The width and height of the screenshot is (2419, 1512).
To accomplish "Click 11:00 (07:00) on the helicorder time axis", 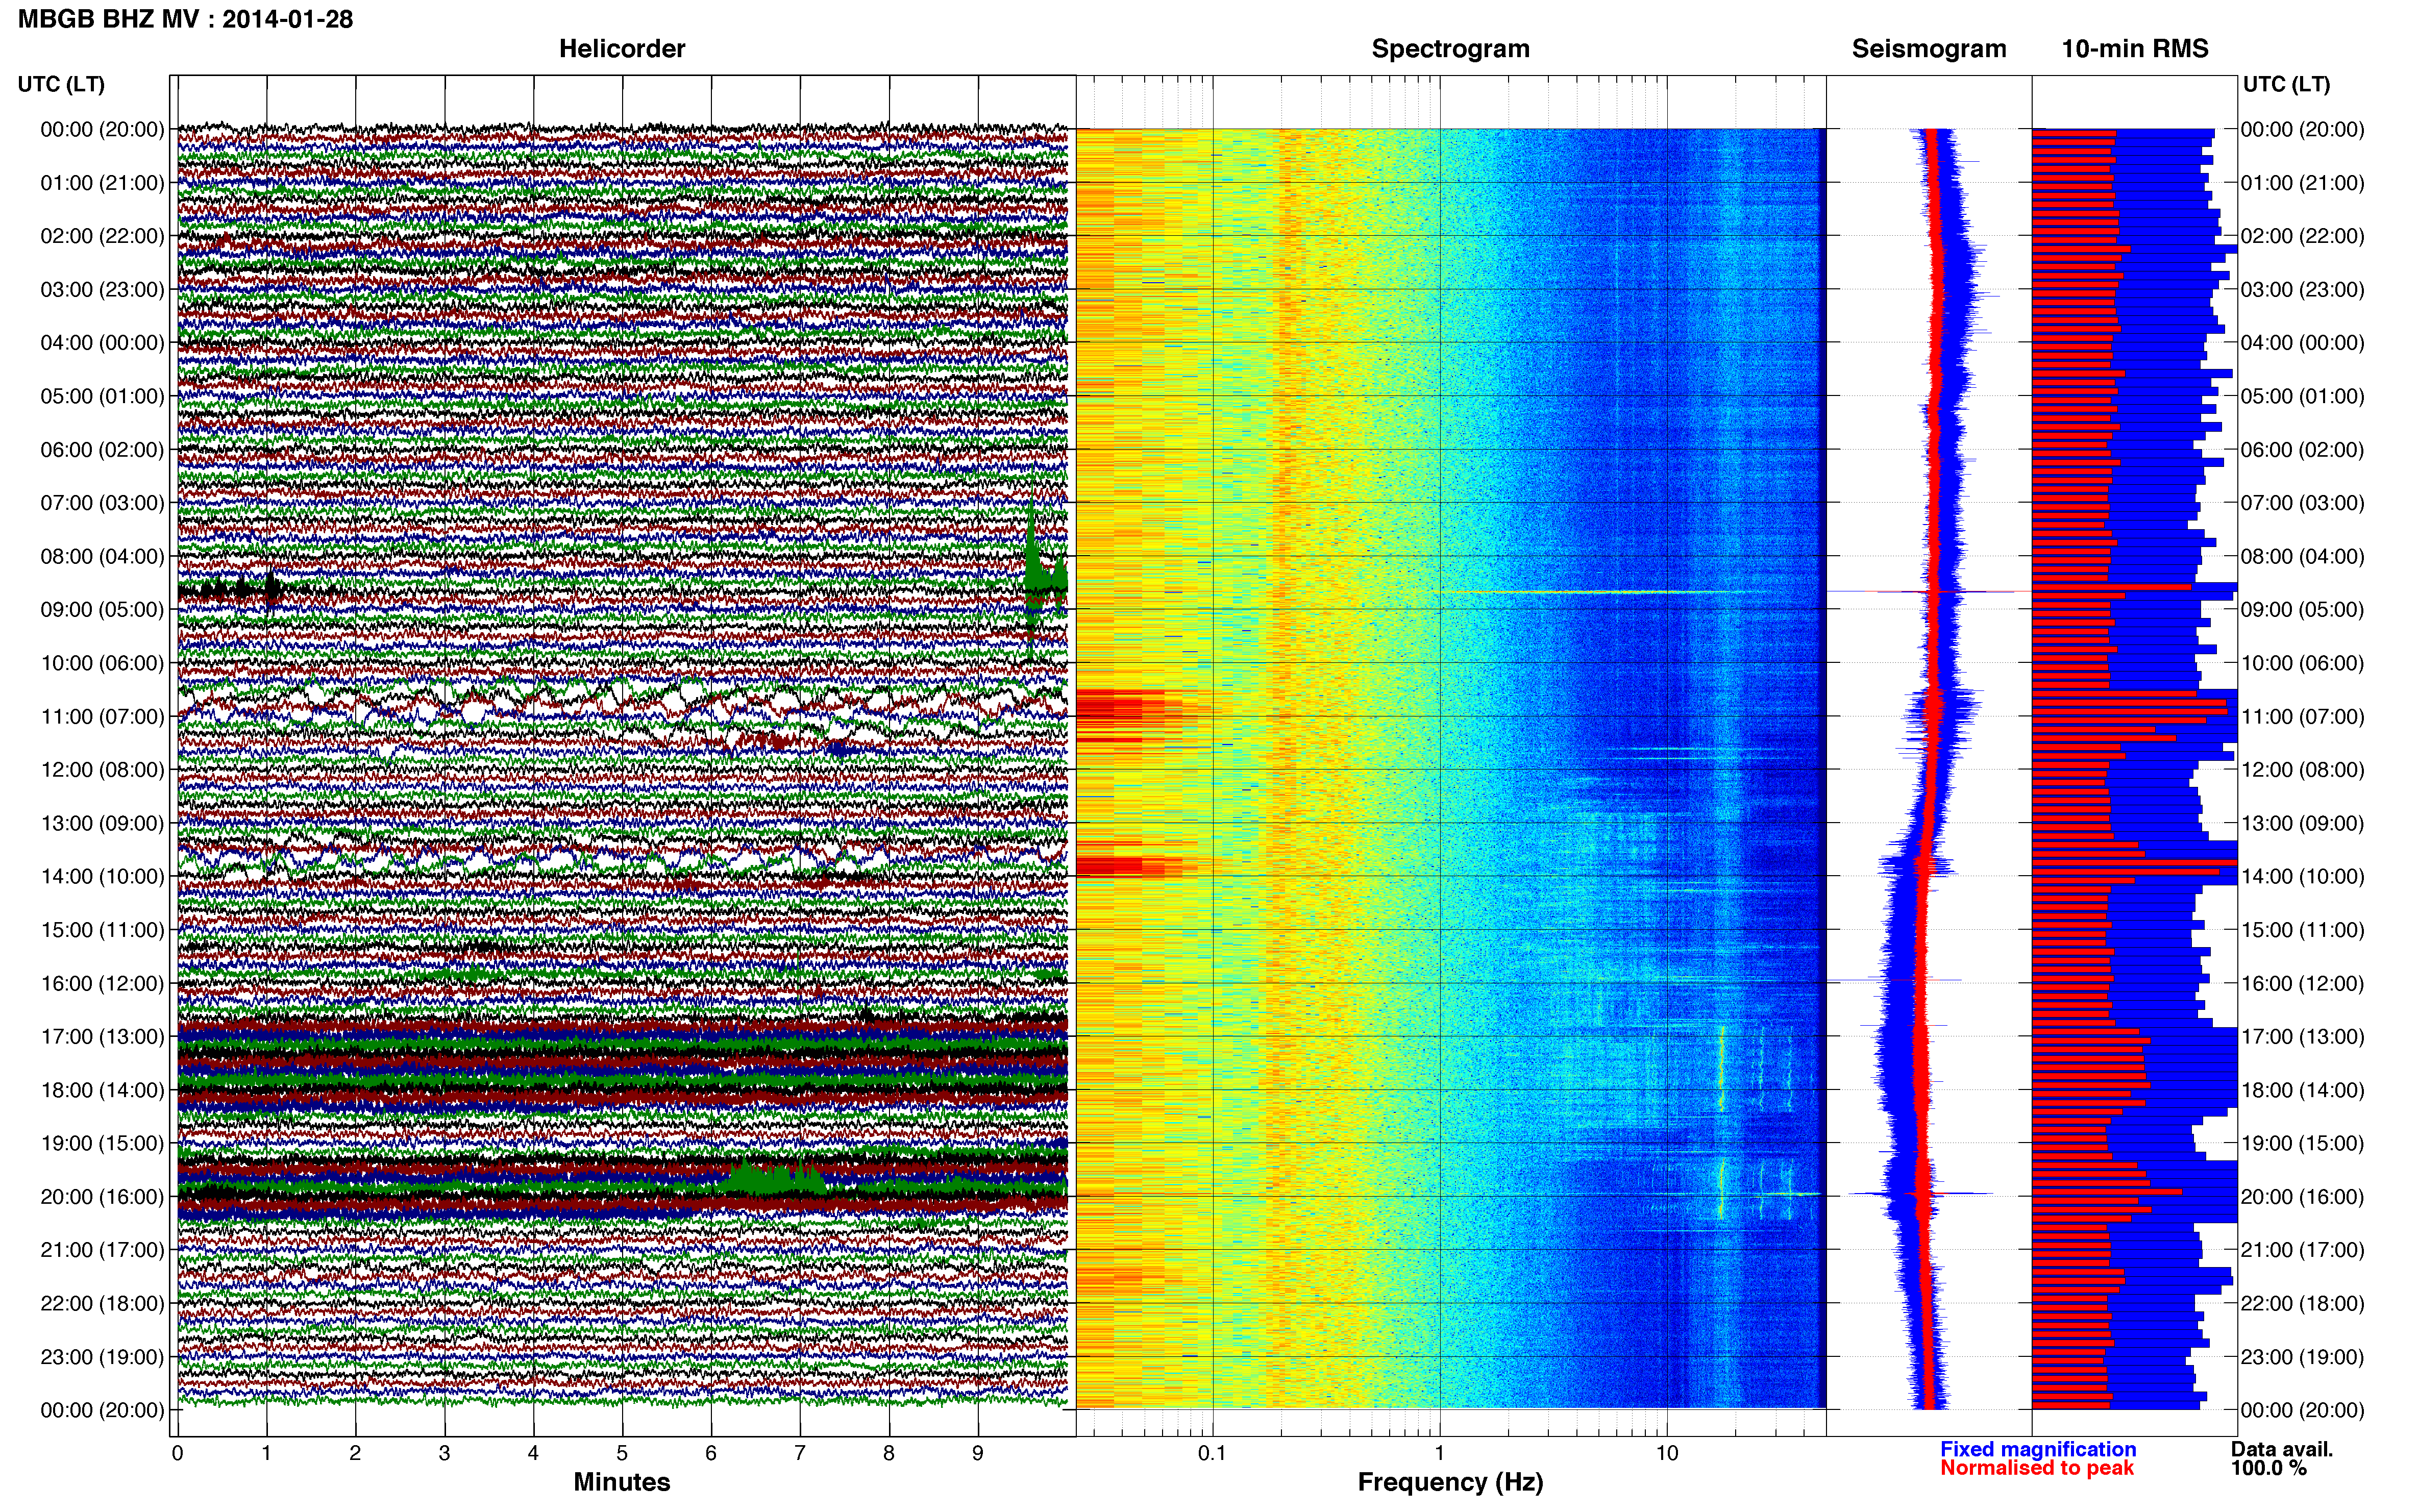I will tap(102, 717).
